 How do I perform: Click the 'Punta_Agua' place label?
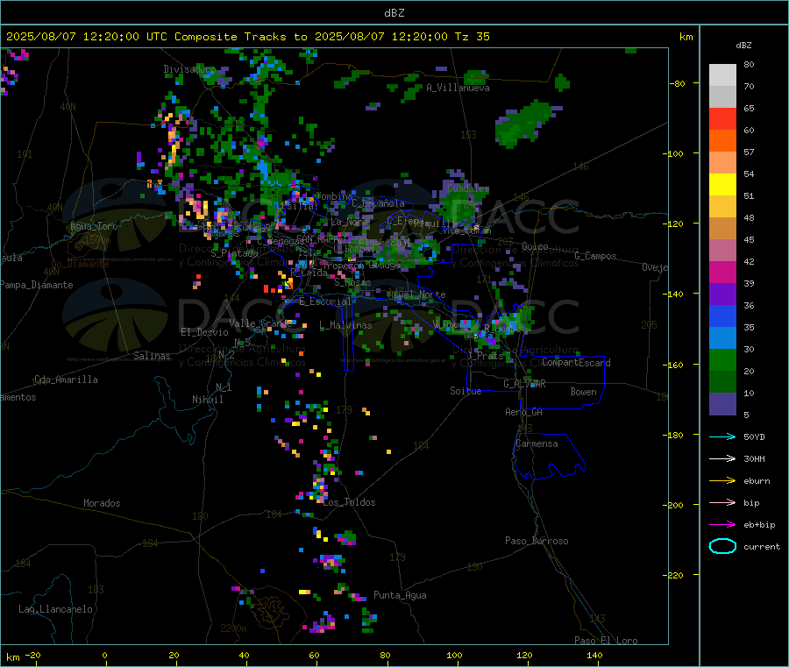[400, 595]
